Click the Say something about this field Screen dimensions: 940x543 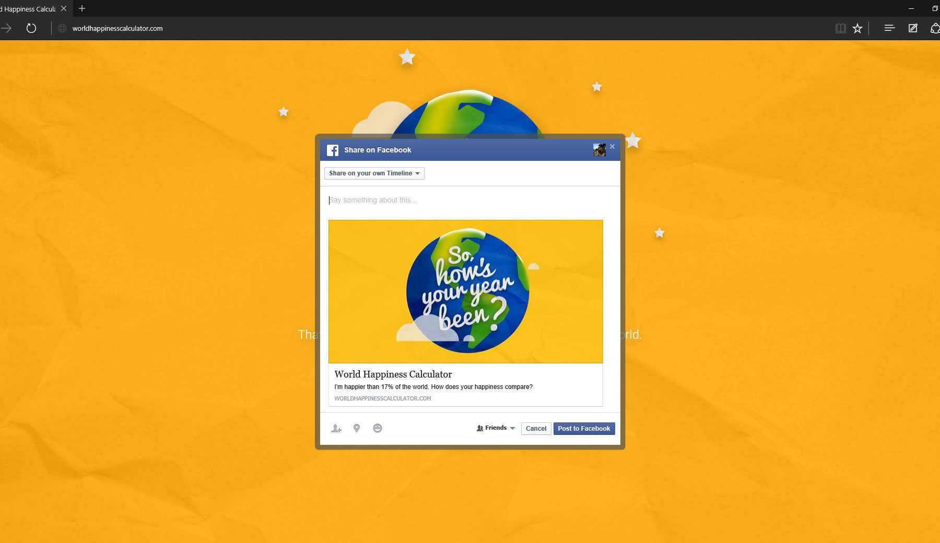click(465, 200)
